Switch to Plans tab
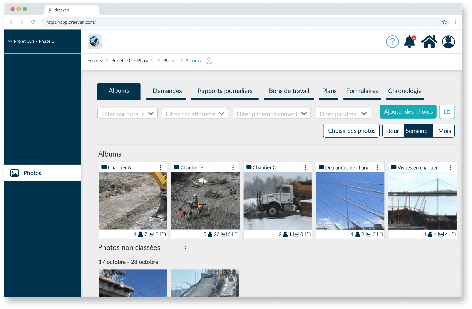 329,91
